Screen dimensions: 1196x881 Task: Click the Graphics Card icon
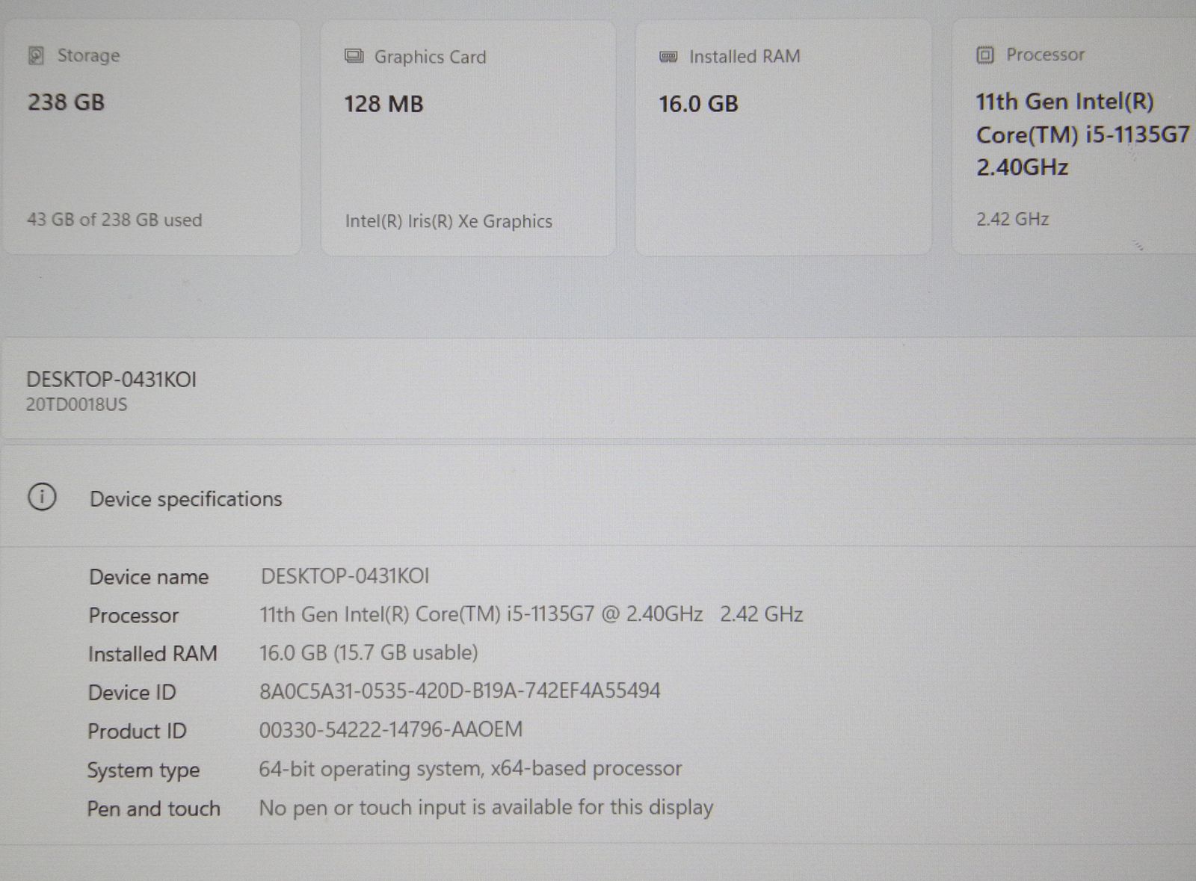click(x=354, y=57)
